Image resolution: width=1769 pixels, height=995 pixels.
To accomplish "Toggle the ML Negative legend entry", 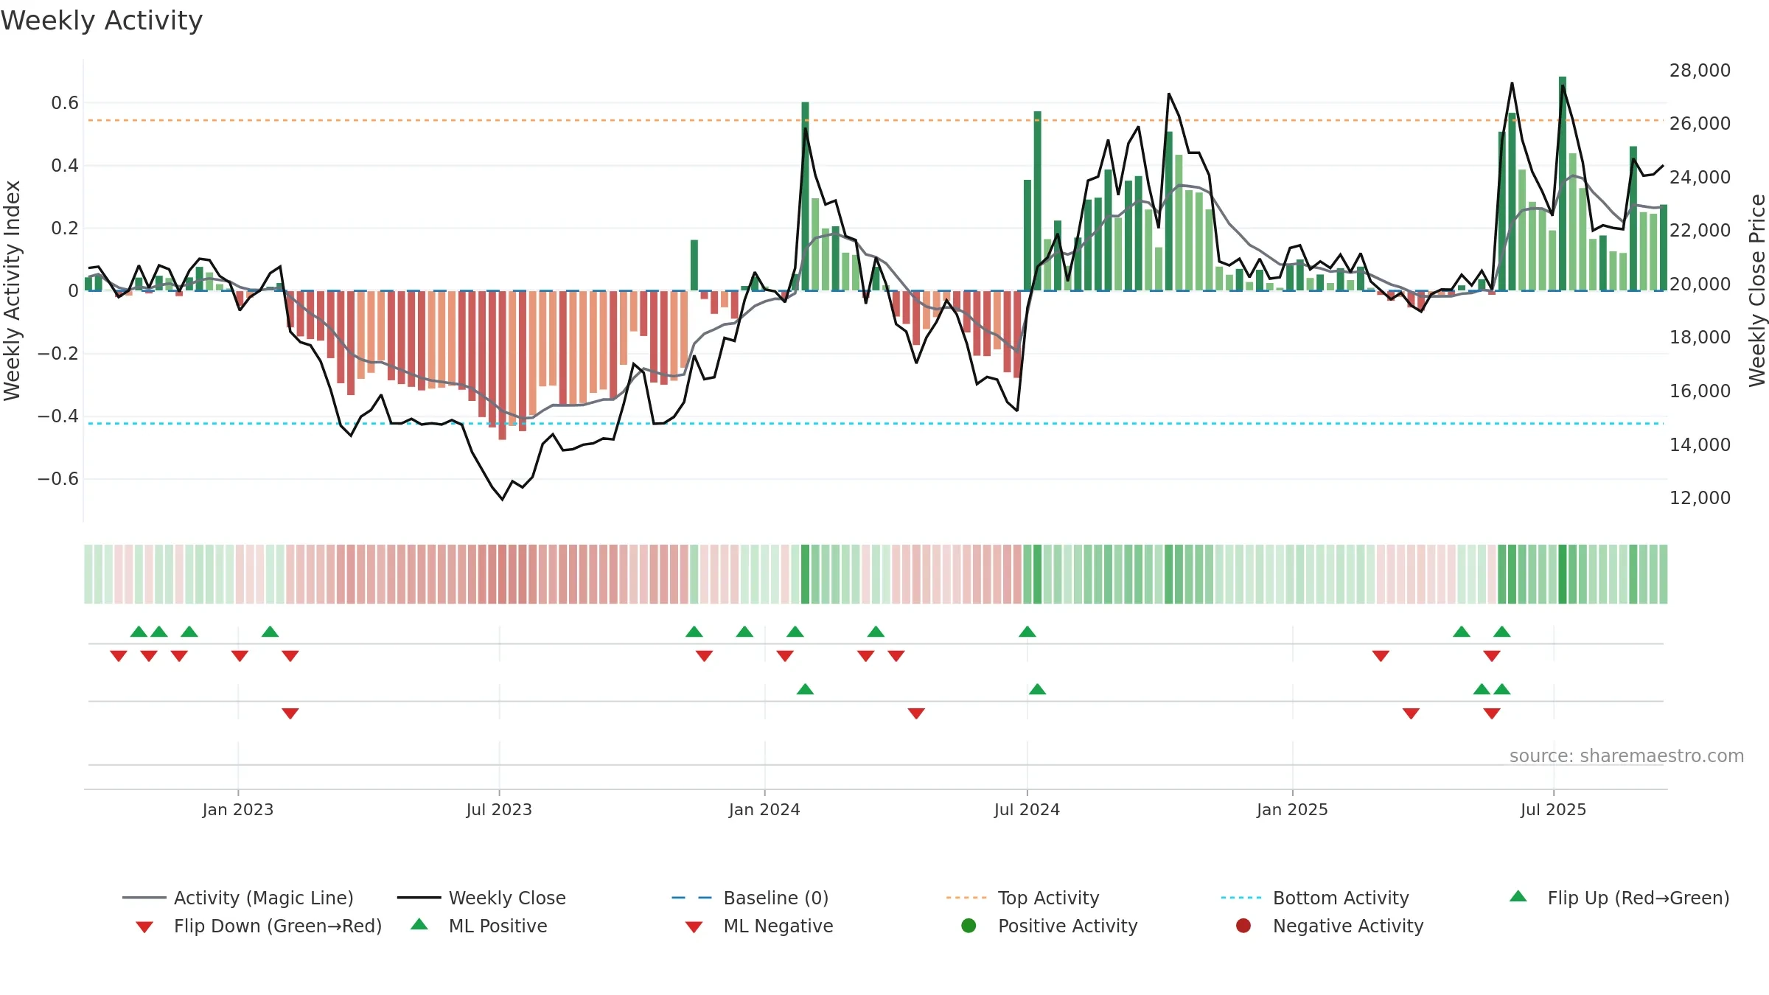I will 758,926.
